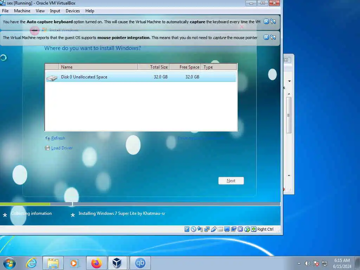Click the USB devices status icon
Screen dimensions: 360x270
213,229
